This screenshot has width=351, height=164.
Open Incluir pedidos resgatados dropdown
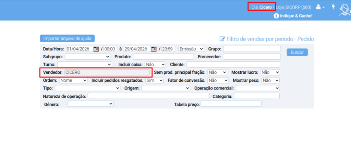click(x=155, y=80)
